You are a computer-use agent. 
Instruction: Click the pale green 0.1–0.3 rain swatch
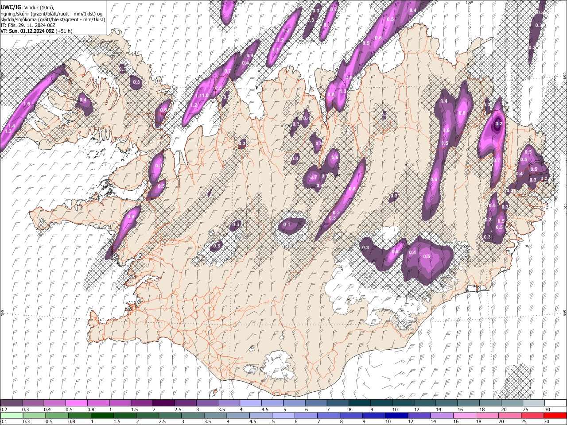coord(12,416)
